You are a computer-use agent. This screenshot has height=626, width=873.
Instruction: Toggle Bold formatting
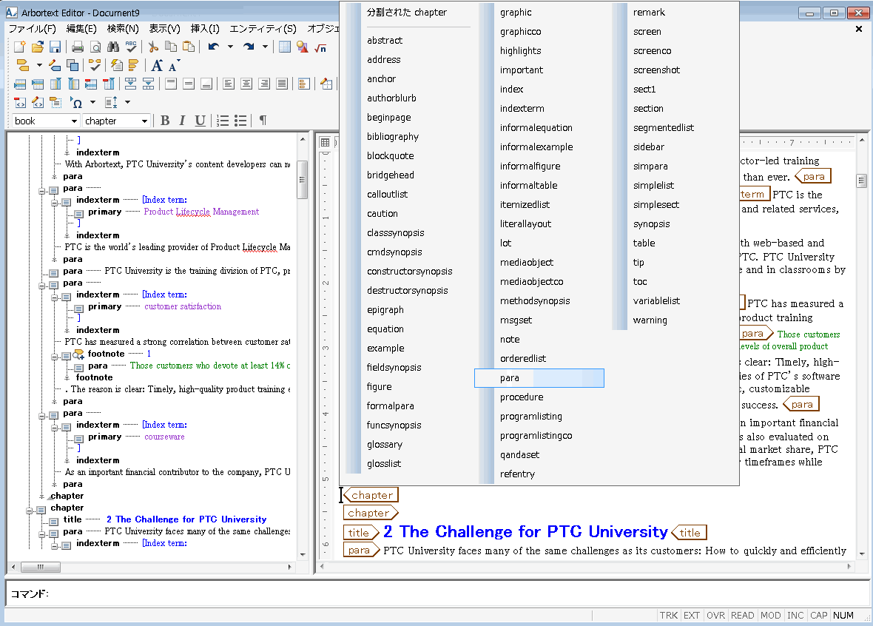pyautogui.click(x=165, y=121)
